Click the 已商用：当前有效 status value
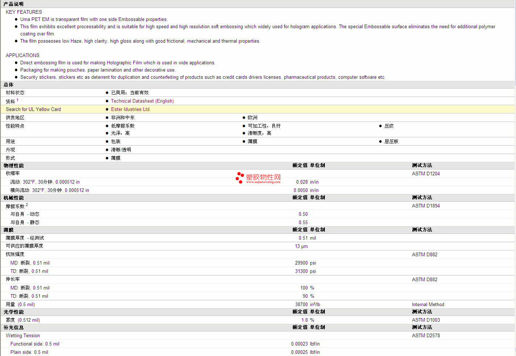This screenshot has height=356, width=516. tap(130, 93)
